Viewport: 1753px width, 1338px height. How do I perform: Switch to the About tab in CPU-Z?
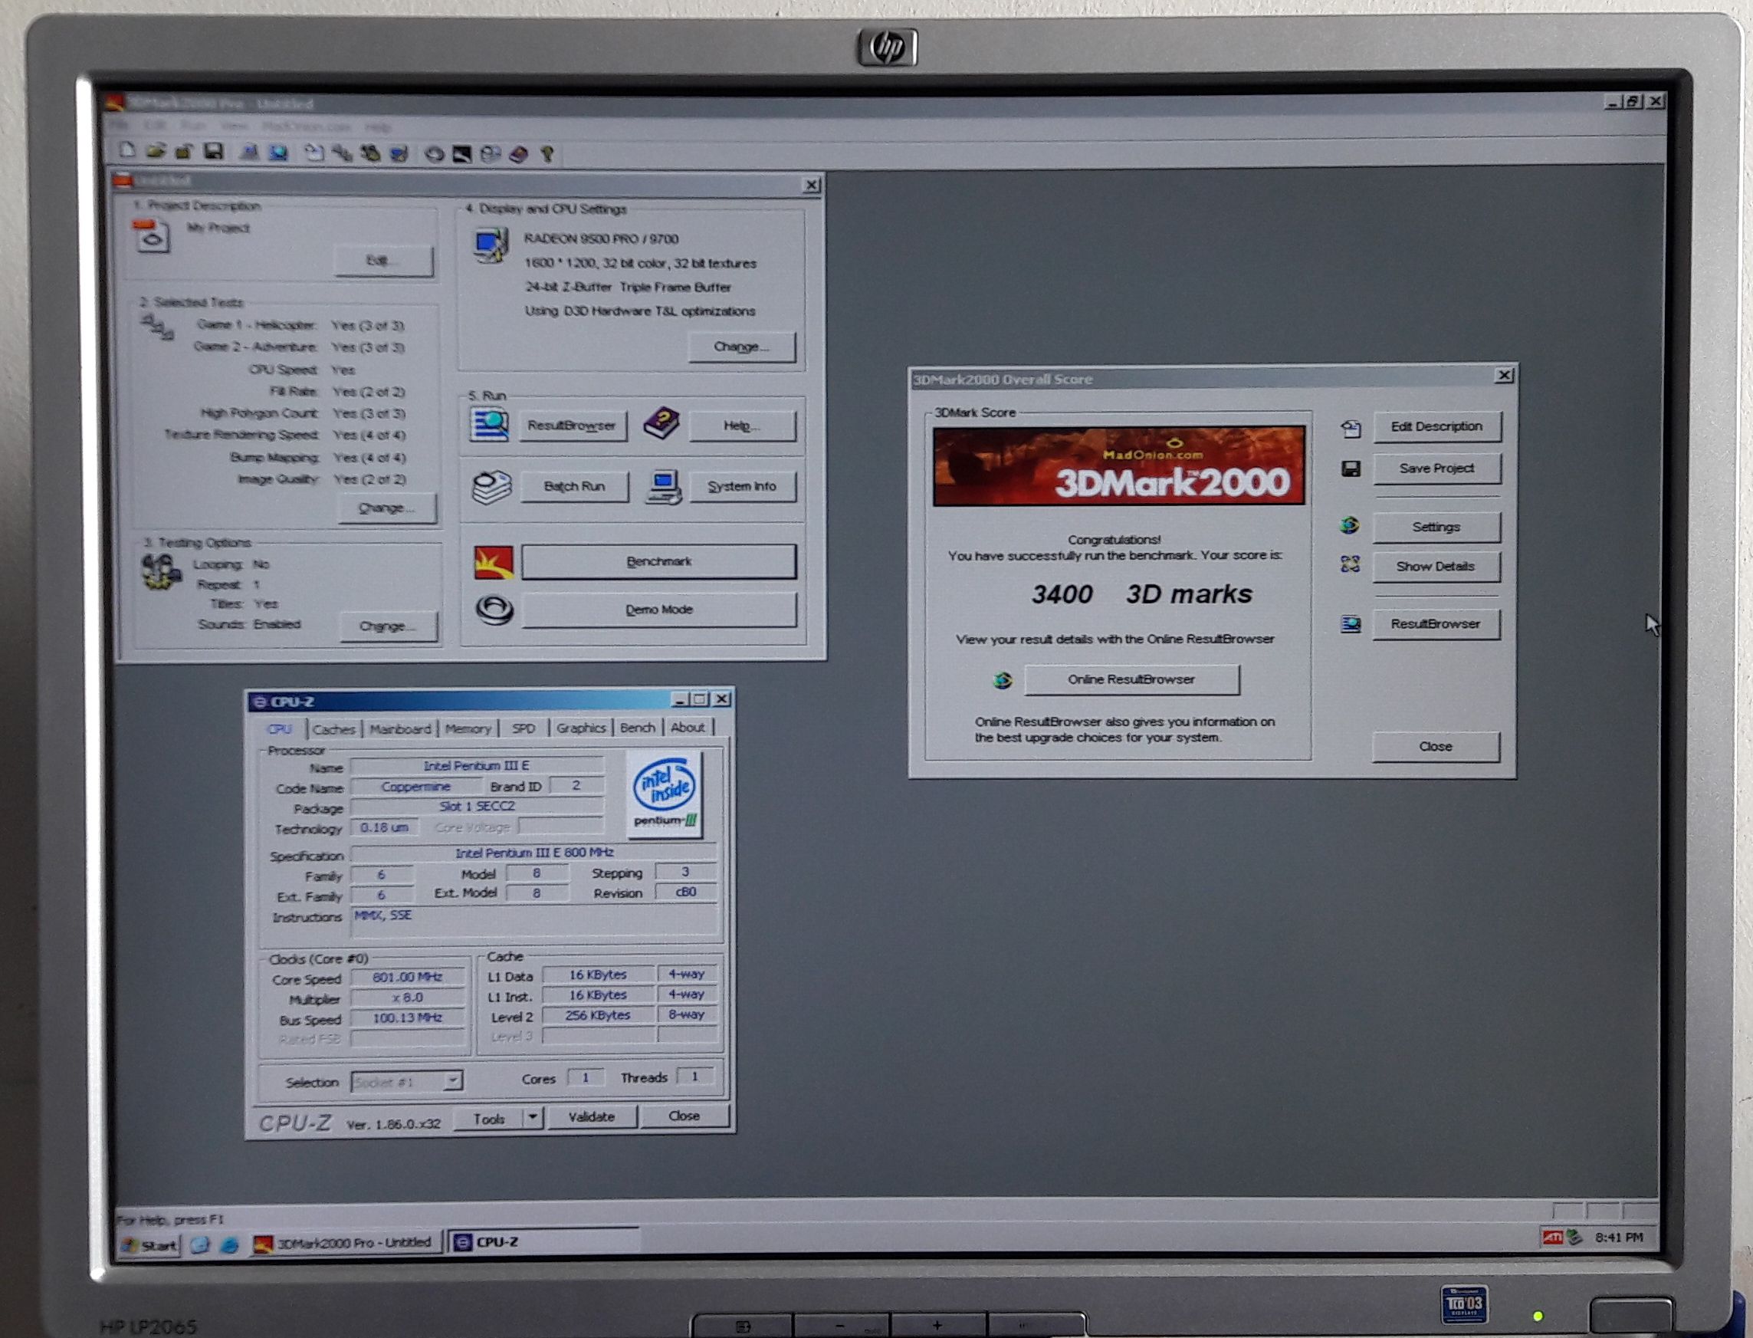click(688, 727)
